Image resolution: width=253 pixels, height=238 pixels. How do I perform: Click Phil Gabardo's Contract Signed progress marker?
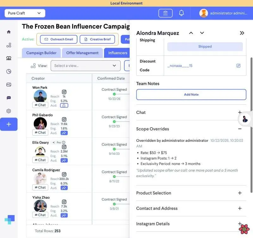point(114,122)
